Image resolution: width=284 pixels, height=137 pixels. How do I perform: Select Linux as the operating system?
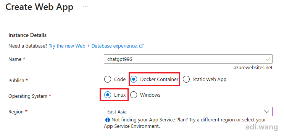point(115,95)
